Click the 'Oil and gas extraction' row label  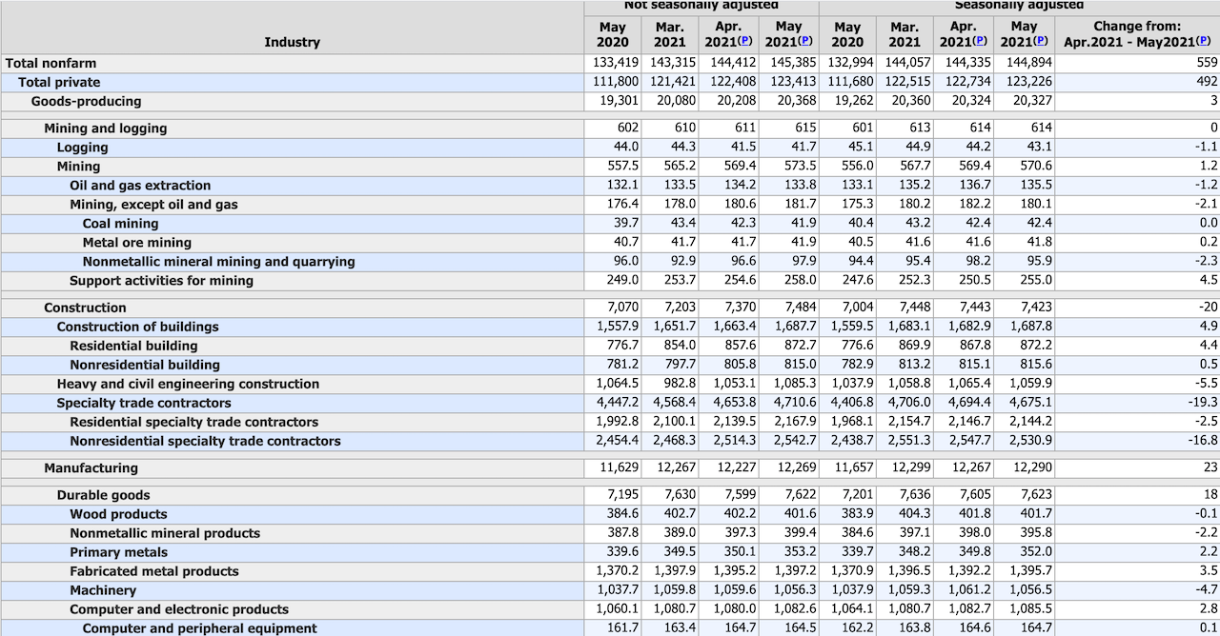click(x=140, y=185)
